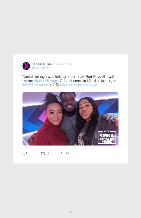
Task: Click the like count 13
Action: coord(67,153)
